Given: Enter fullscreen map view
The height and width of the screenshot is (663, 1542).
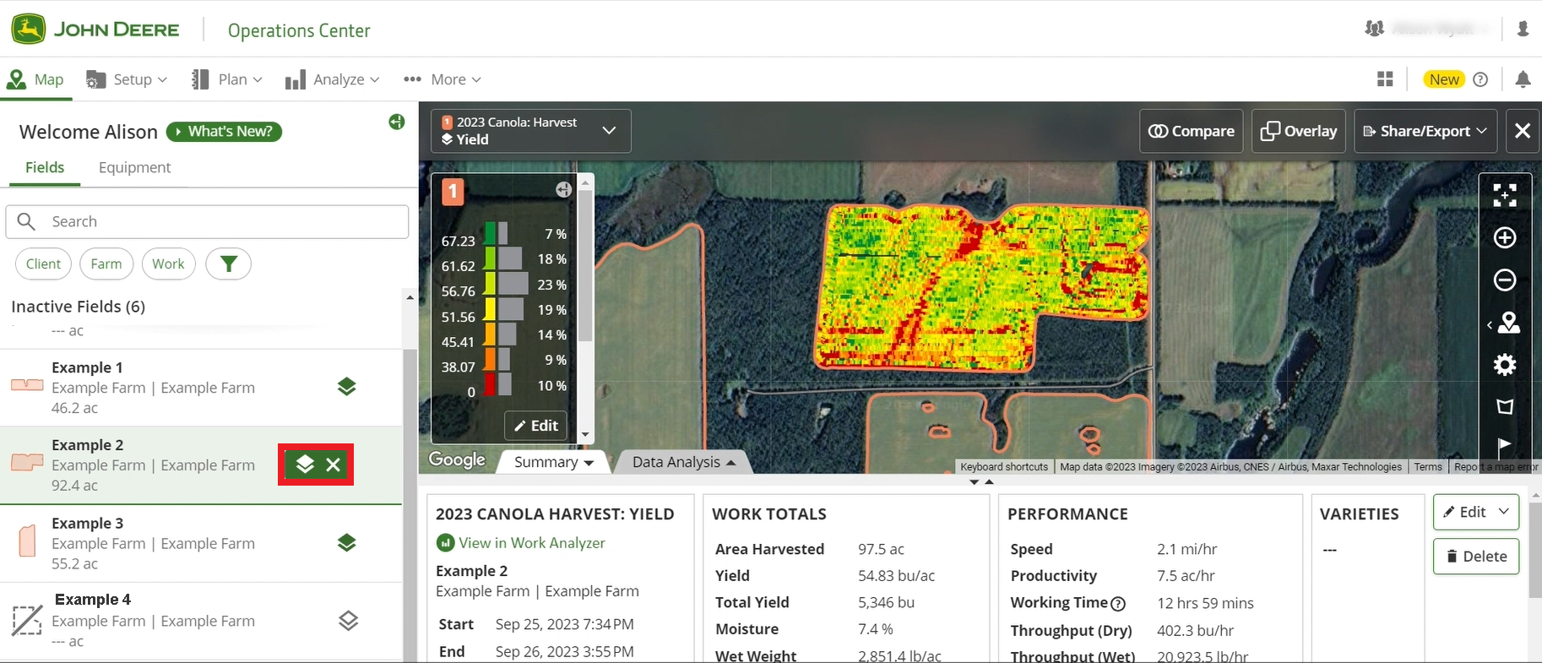Looking at the screenshot, I should click(x=1505, y=195).
